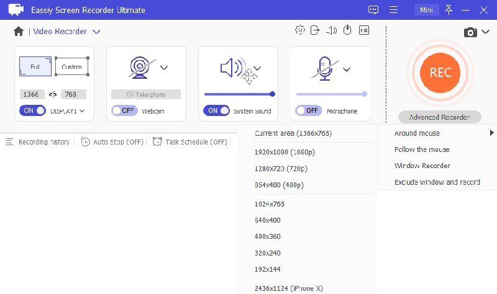Turn on the Microphone toggle
497x294 pixels.
308,110
